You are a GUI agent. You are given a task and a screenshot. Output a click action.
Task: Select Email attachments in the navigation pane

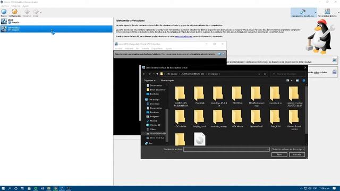(156, 90)
